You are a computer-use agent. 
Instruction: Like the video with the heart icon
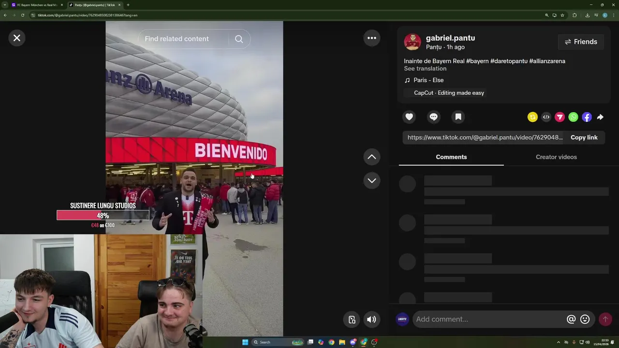pyautogui.click(x=409, y=117)
